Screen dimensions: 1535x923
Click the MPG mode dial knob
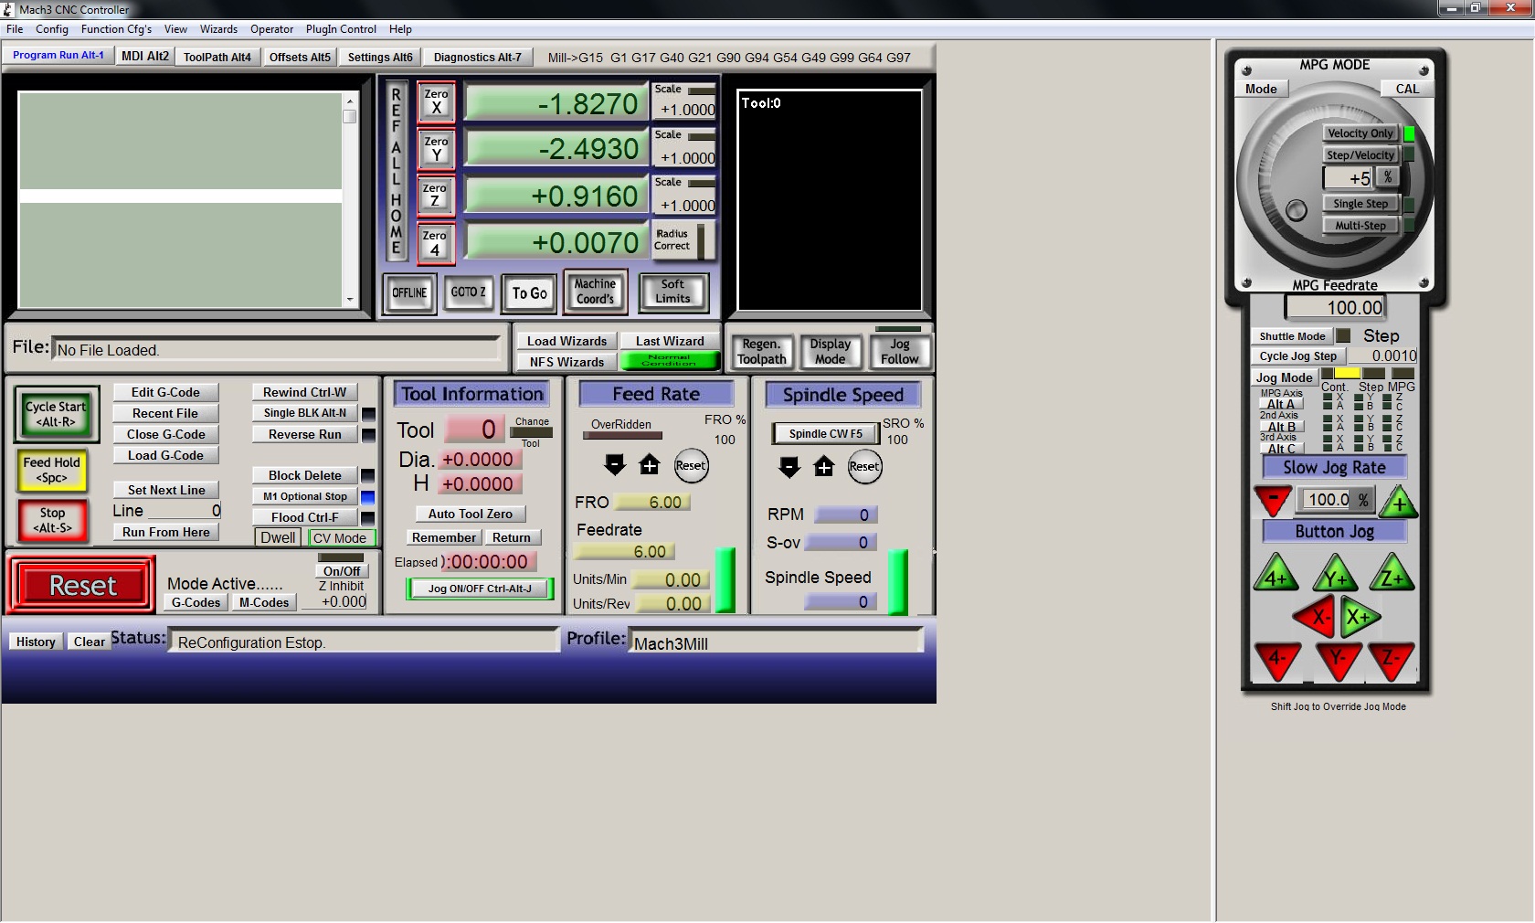(x=1297, y=211)
